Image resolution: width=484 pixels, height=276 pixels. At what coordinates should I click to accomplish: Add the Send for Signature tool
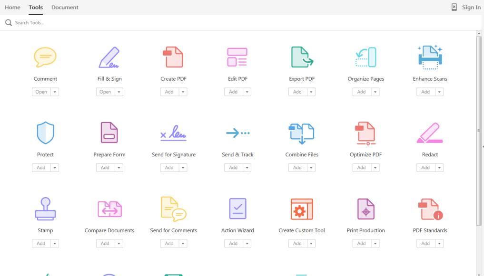click(x=169, y=168)
